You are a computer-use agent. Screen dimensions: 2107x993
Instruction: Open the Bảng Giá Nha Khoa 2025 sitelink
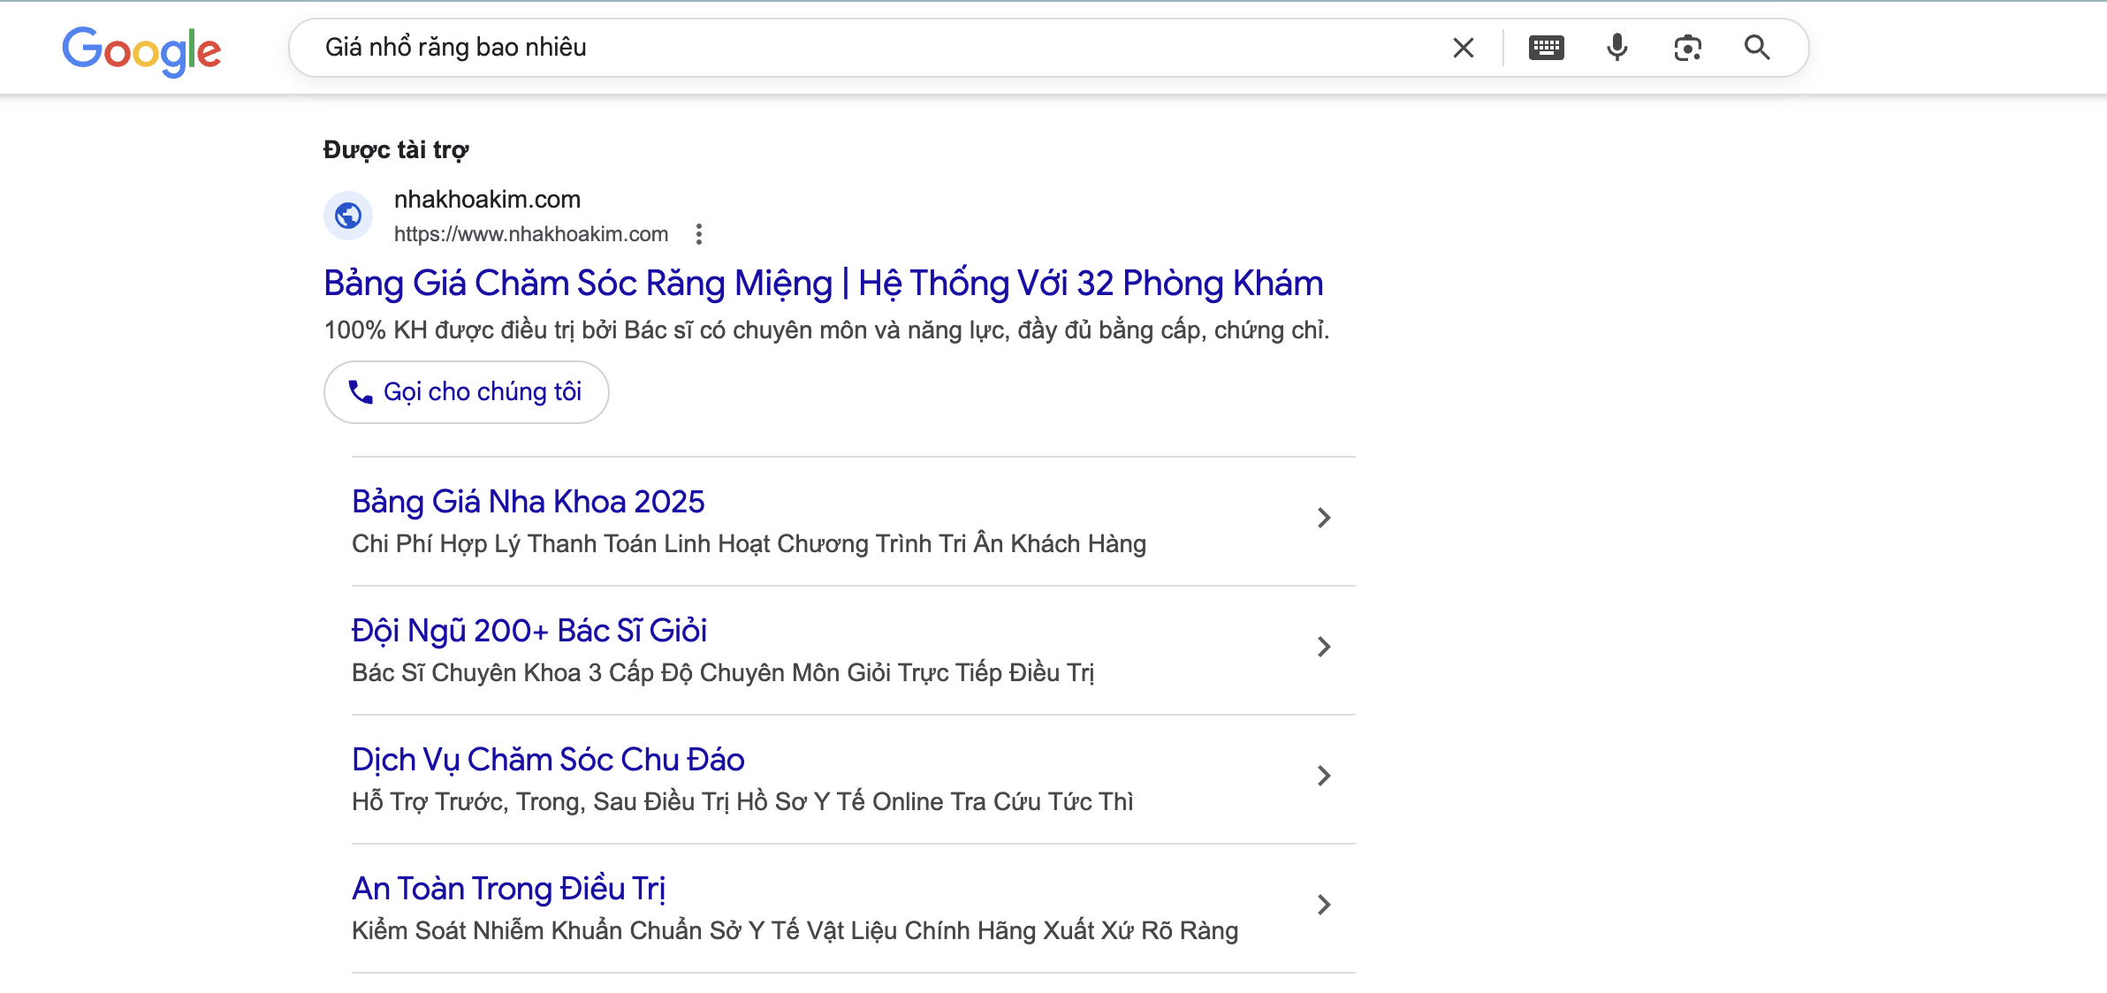[529, 502]
